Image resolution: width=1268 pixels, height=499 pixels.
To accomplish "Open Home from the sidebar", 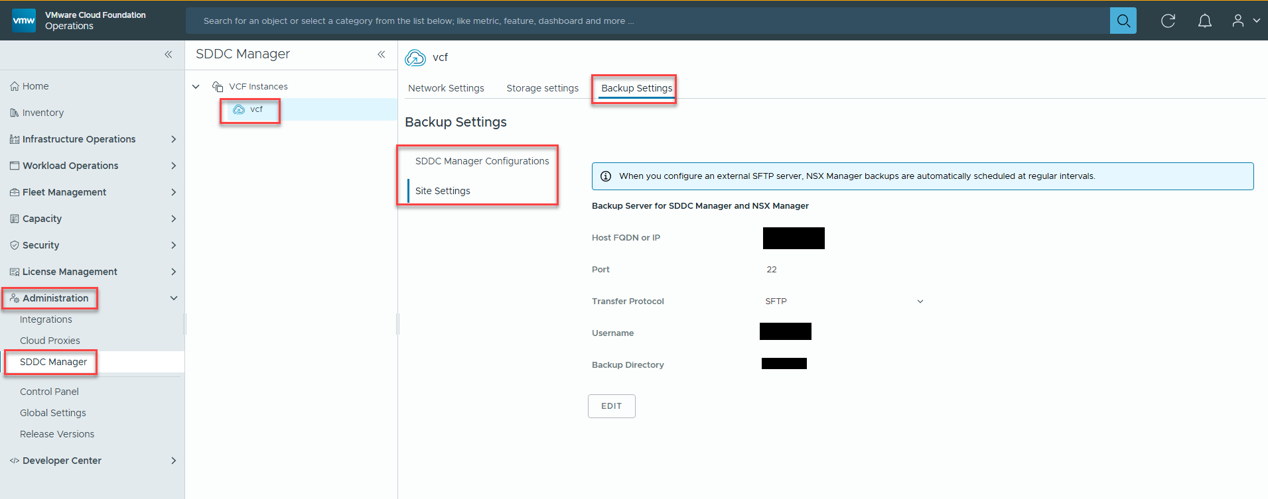I will click(x=35, y=86).
